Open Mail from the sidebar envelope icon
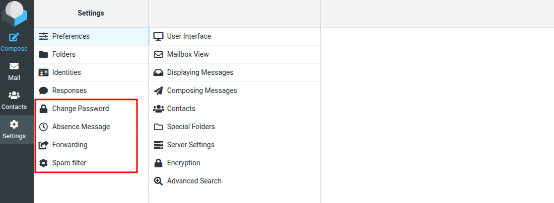The image size is (554, 203). click(14, 66)
